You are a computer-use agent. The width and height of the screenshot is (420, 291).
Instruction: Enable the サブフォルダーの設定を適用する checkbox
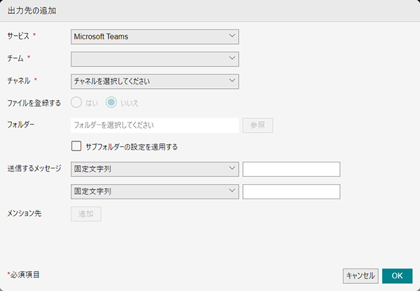(76, 146)
